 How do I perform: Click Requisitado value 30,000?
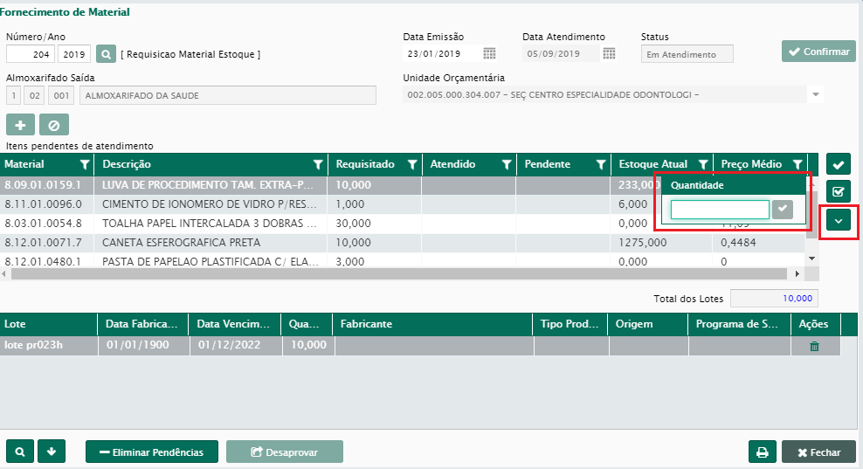[x=354, y=224]
